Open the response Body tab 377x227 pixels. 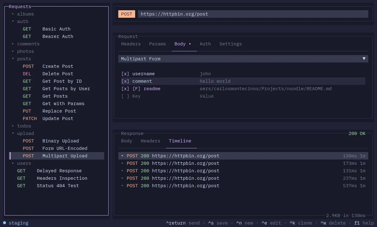pos(127,141)
